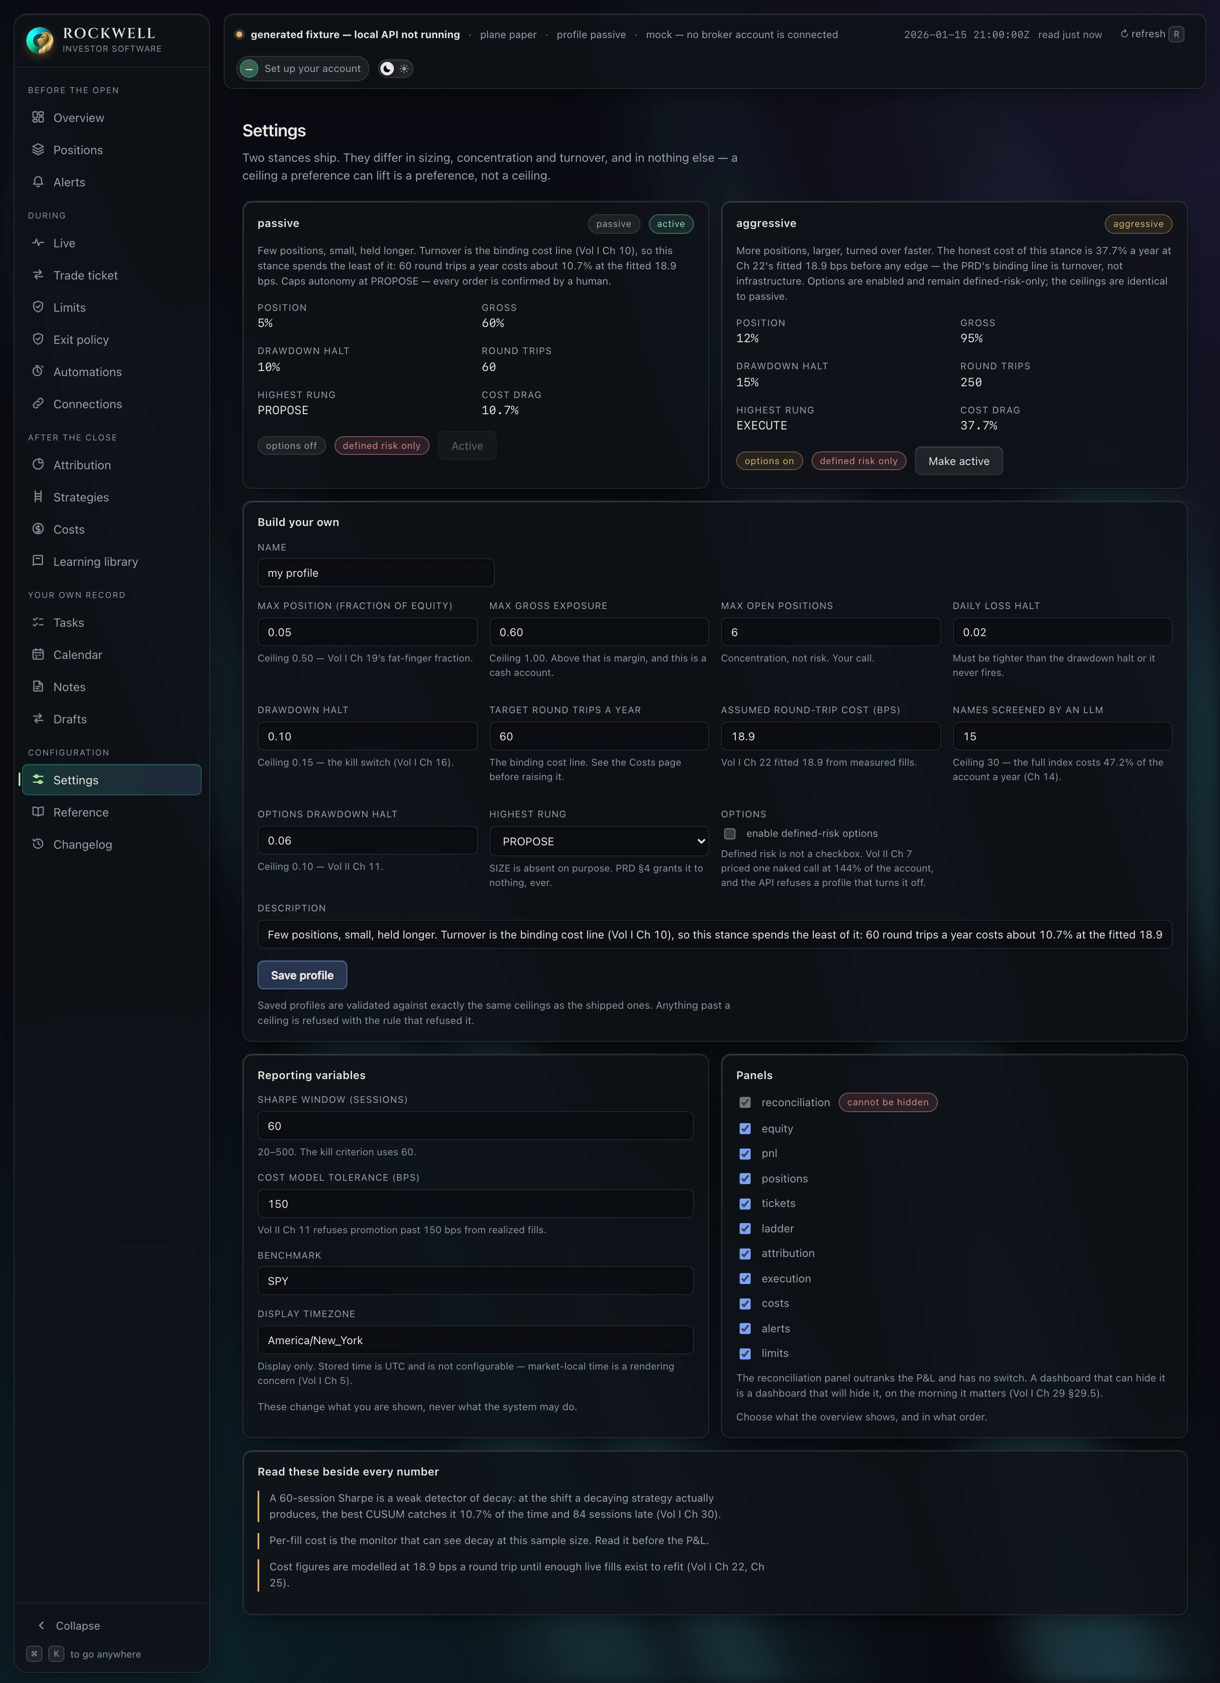Click the Connections link icon
The image size is (1220, 1683).
click(x=38, y=403)
